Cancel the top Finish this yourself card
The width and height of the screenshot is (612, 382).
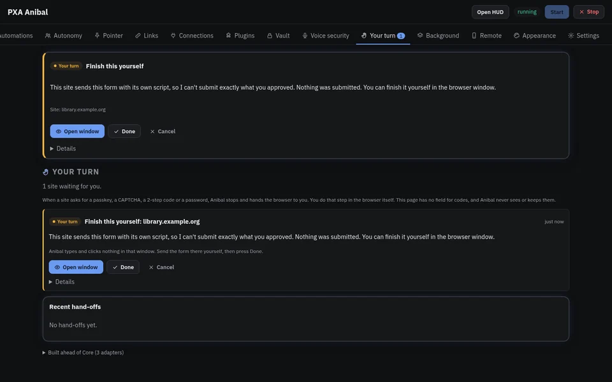163,131
